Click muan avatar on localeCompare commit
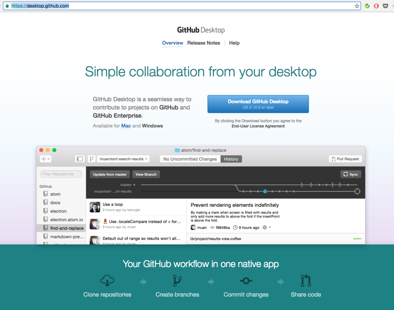394x310 pixels. [x=95, y=224]
